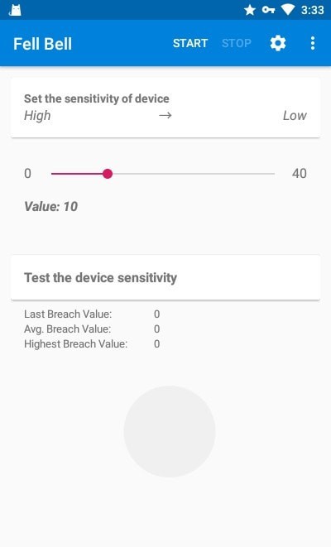Viewport: 331px width, 547px height.
Task: Tap the large gray test circle
Action: [170, 431]
